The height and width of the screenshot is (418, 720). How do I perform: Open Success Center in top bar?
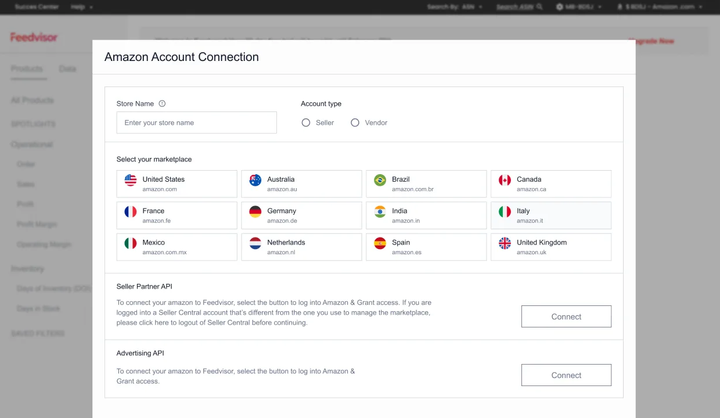pyautogui.click(x=37, y=7)
